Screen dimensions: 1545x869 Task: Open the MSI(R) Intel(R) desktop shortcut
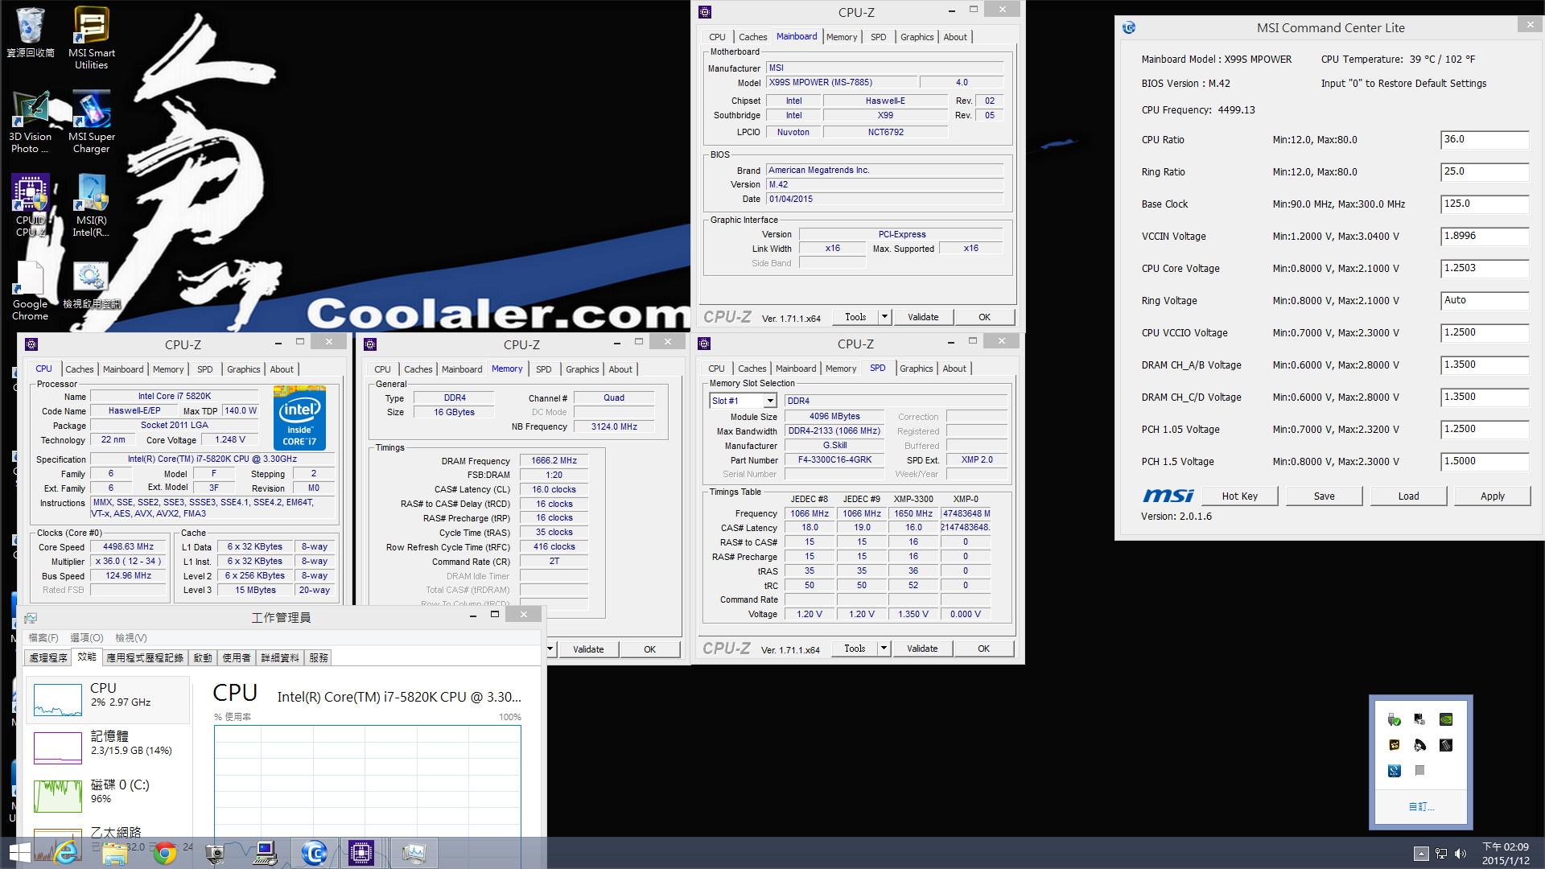point(91,205)
